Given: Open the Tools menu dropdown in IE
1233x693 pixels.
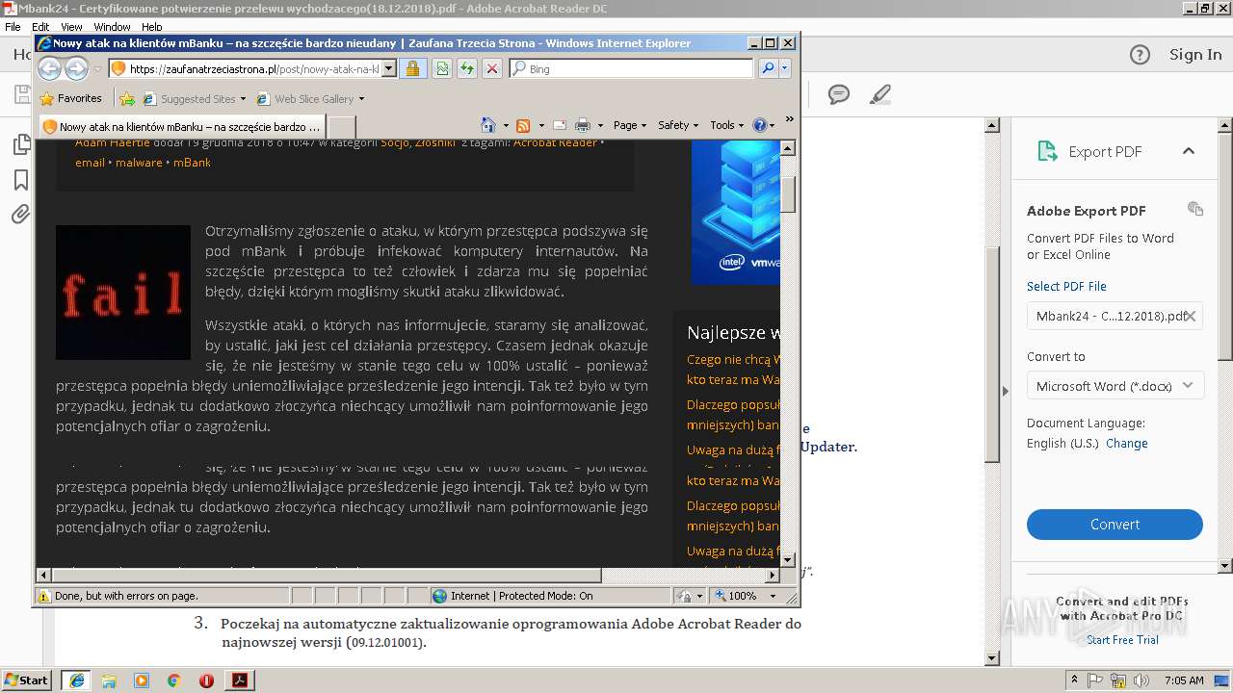Looking at the screenshot, I should (x=727, y=125).
